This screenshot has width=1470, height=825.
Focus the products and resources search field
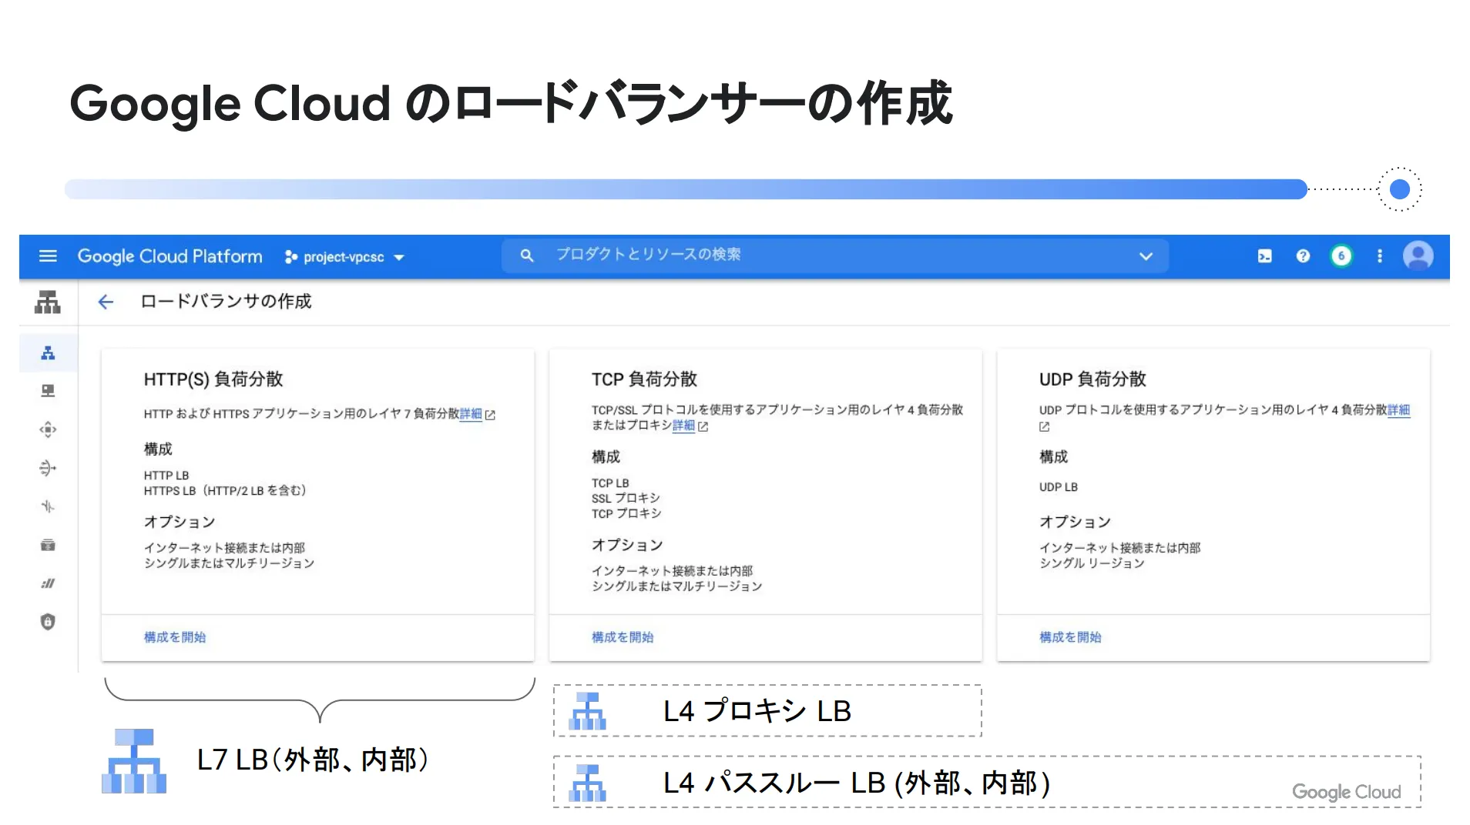pyautogui.click(x=834, y=256)
